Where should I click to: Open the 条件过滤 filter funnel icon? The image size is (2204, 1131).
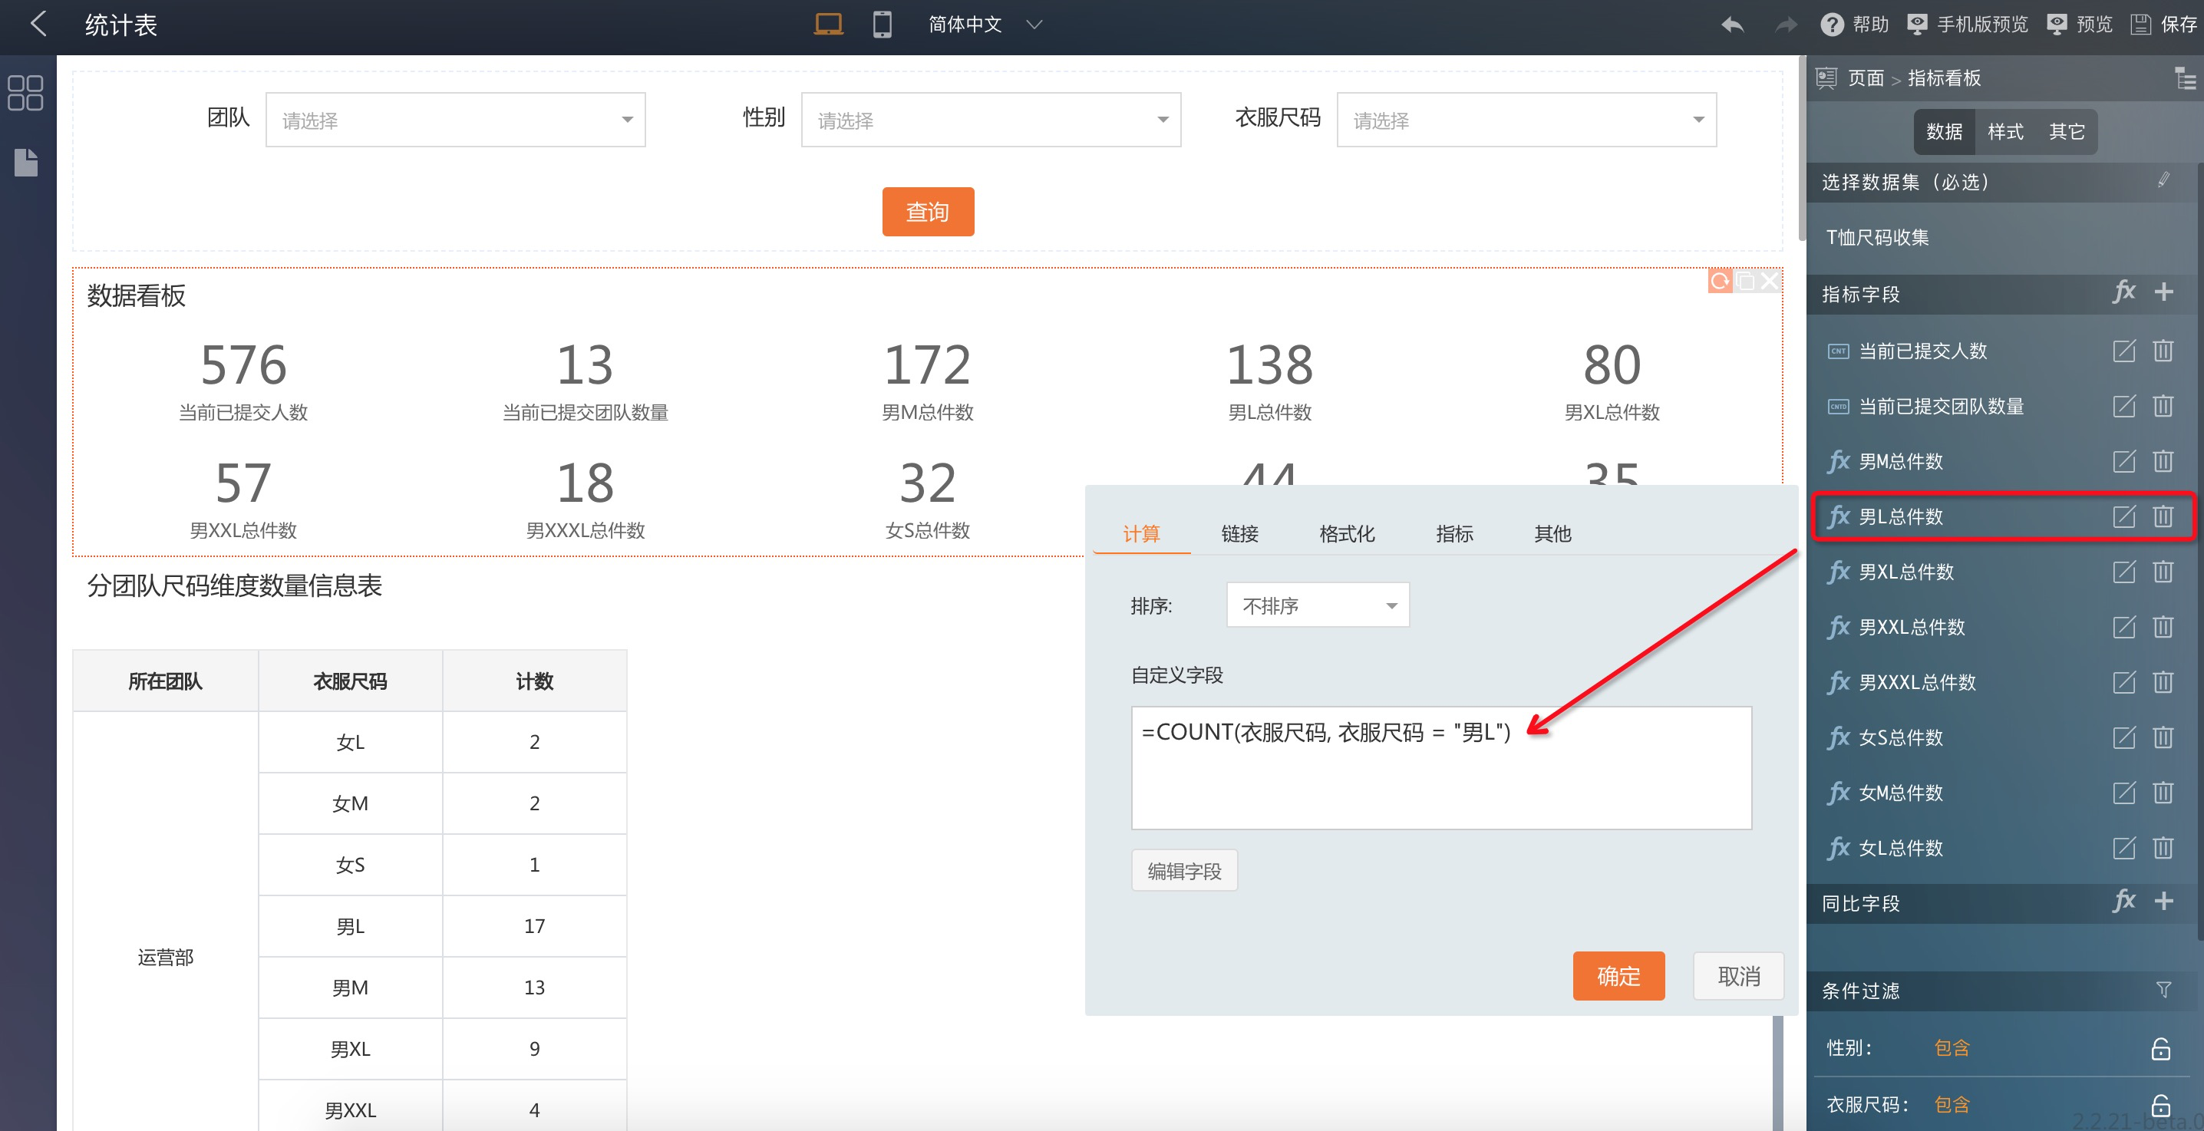pyautogui.click(x=2163, y=990)
